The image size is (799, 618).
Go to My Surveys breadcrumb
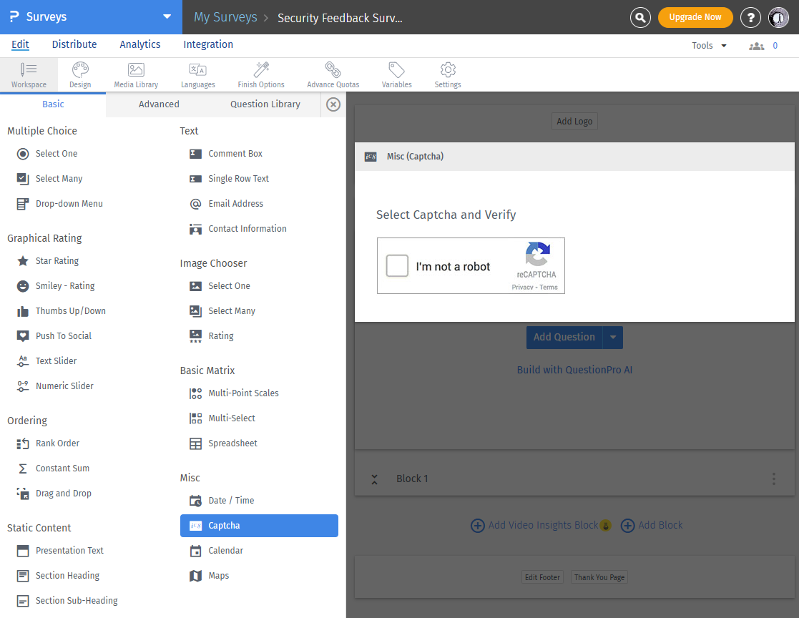click(x=225, y=17)
